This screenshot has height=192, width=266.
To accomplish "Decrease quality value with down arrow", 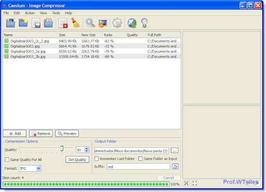I will point(87,151).
